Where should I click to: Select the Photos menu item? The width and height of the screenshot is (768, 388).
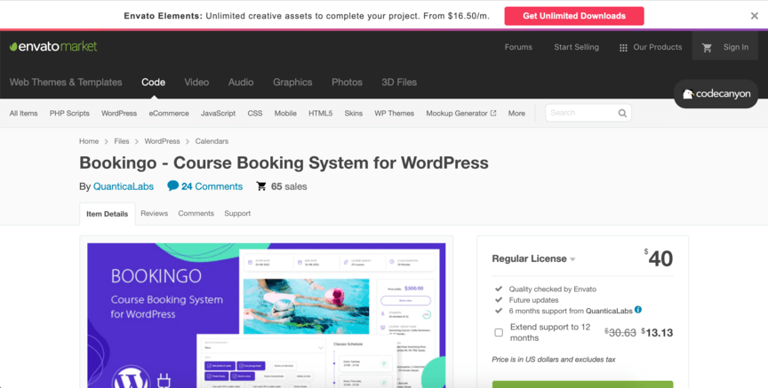click(347, 83)
